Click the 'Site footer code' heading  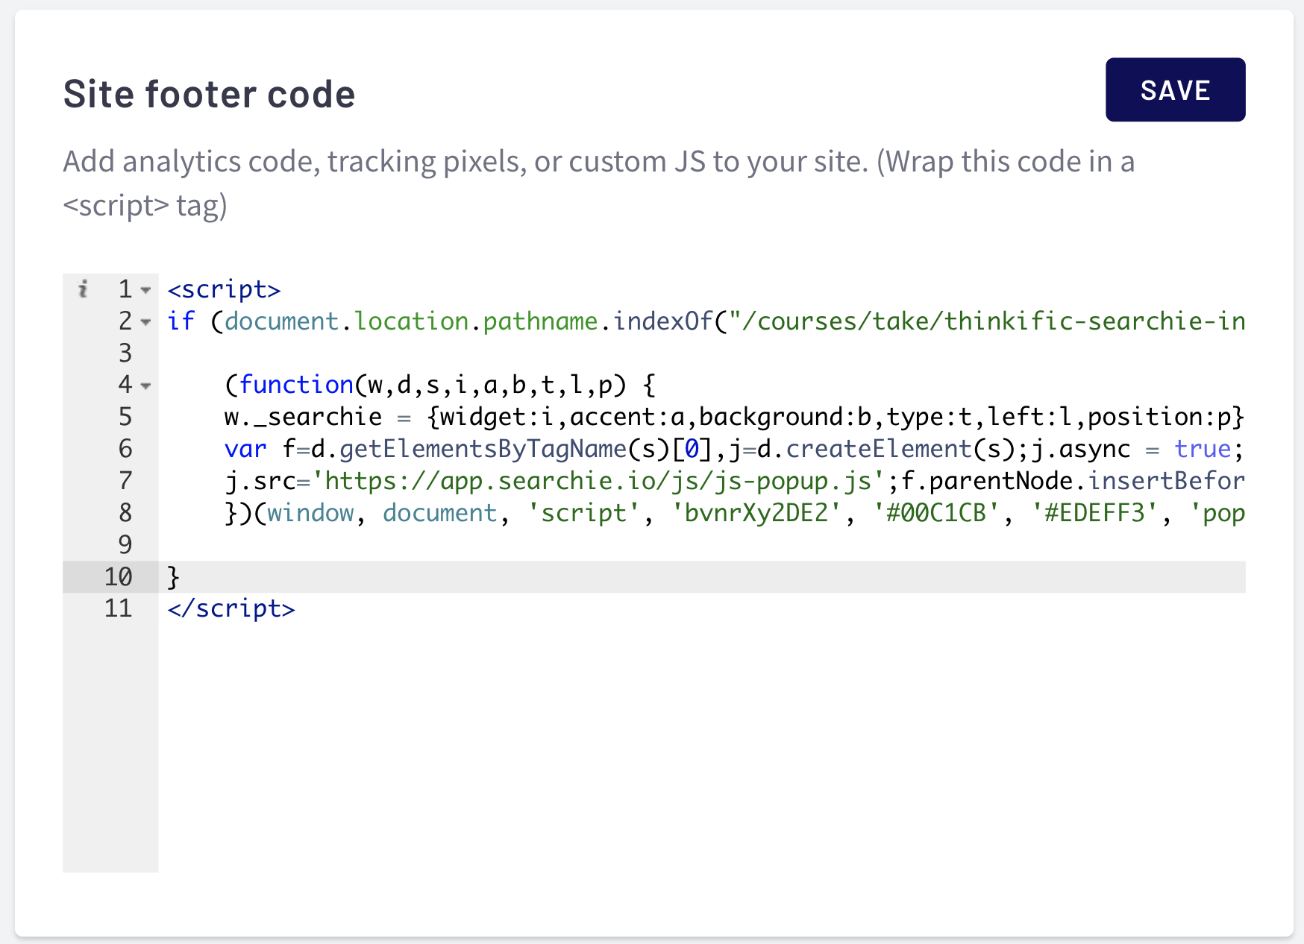[209, 94]
